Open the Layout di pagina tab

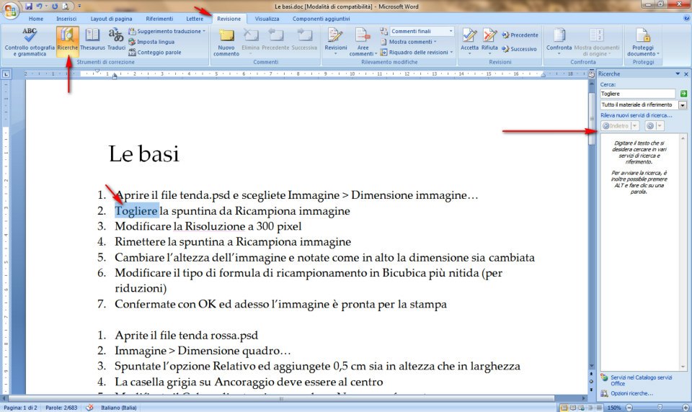pyautogui.click(x=111, y=19)
